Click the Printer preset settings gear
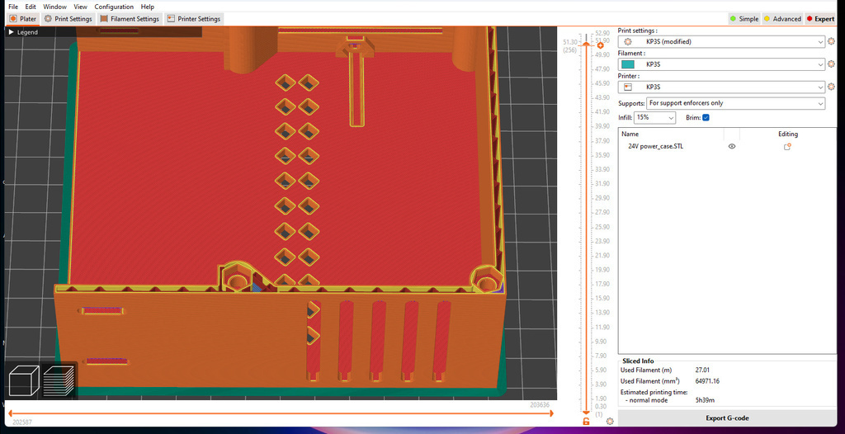This screenshot has height=434, width=845. [831, 87]
